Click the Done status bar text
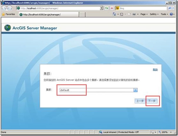178x136 pixels. click(4, 132)
